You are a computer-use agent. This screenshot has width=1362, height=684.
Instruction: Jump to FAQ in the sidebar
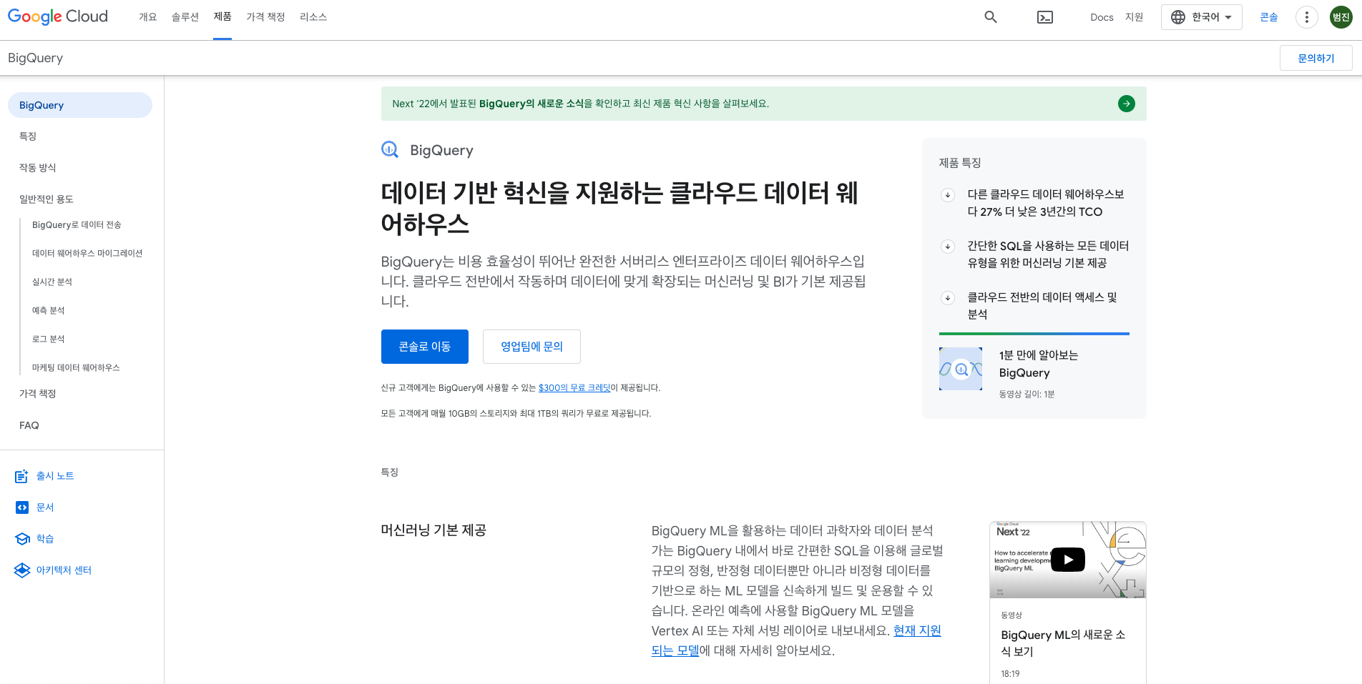tap(29, 425)
